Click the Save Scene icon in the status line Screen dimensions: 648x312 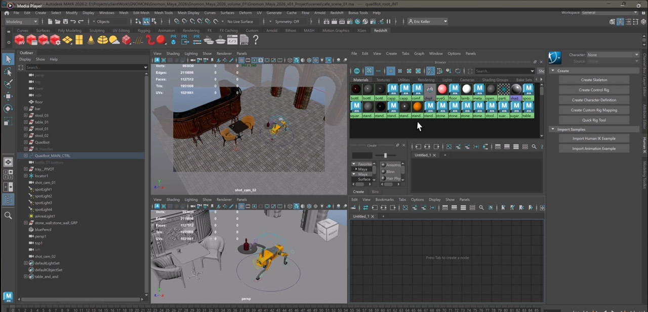tap(65, 22)
